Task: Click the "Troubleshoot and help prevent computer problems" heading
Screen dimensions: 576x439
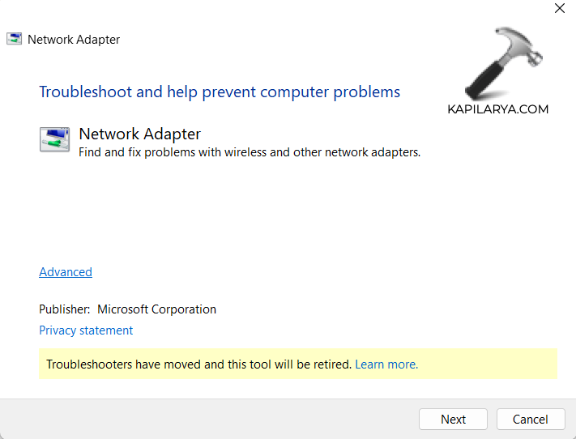Action: (220, 92)
